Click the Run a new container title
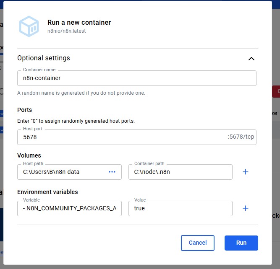The width and height of the screenshot is (280, 269). pos(79,23)
